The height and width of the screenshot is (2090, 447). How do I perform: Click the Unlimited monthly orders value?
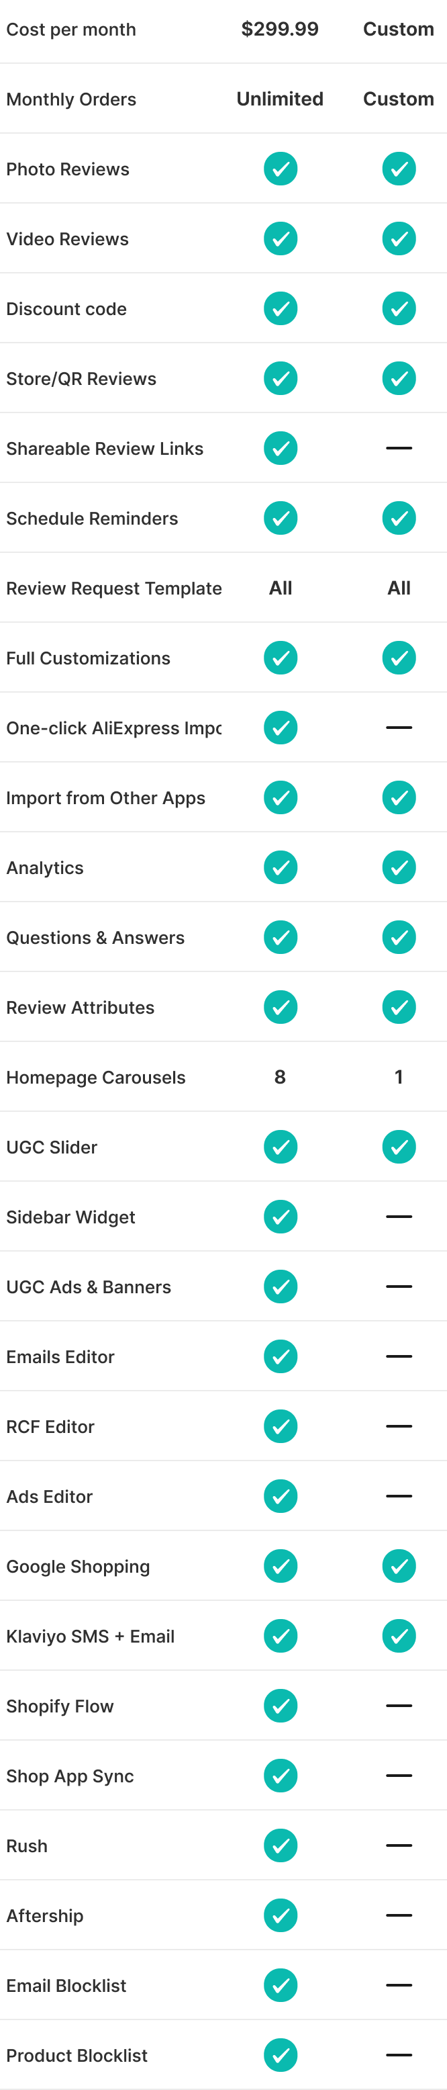(280, 99)
